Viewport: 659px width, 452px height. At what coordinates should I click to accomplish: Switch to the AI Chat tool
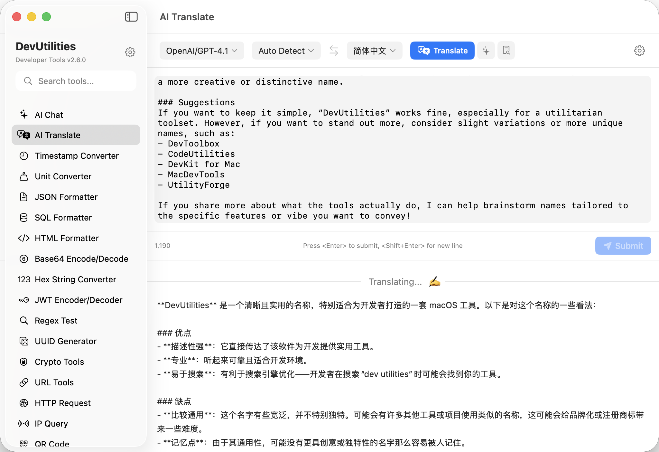click(49, 115)
